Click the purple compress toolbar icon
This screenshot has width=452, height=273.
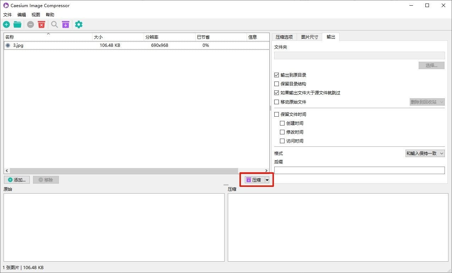point(66,24)
